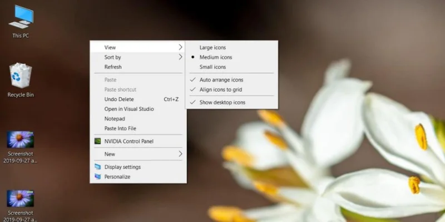This screenshot has width=445, height=222.
Task: Choose Medium icons view size
Action: pos(231,57)
